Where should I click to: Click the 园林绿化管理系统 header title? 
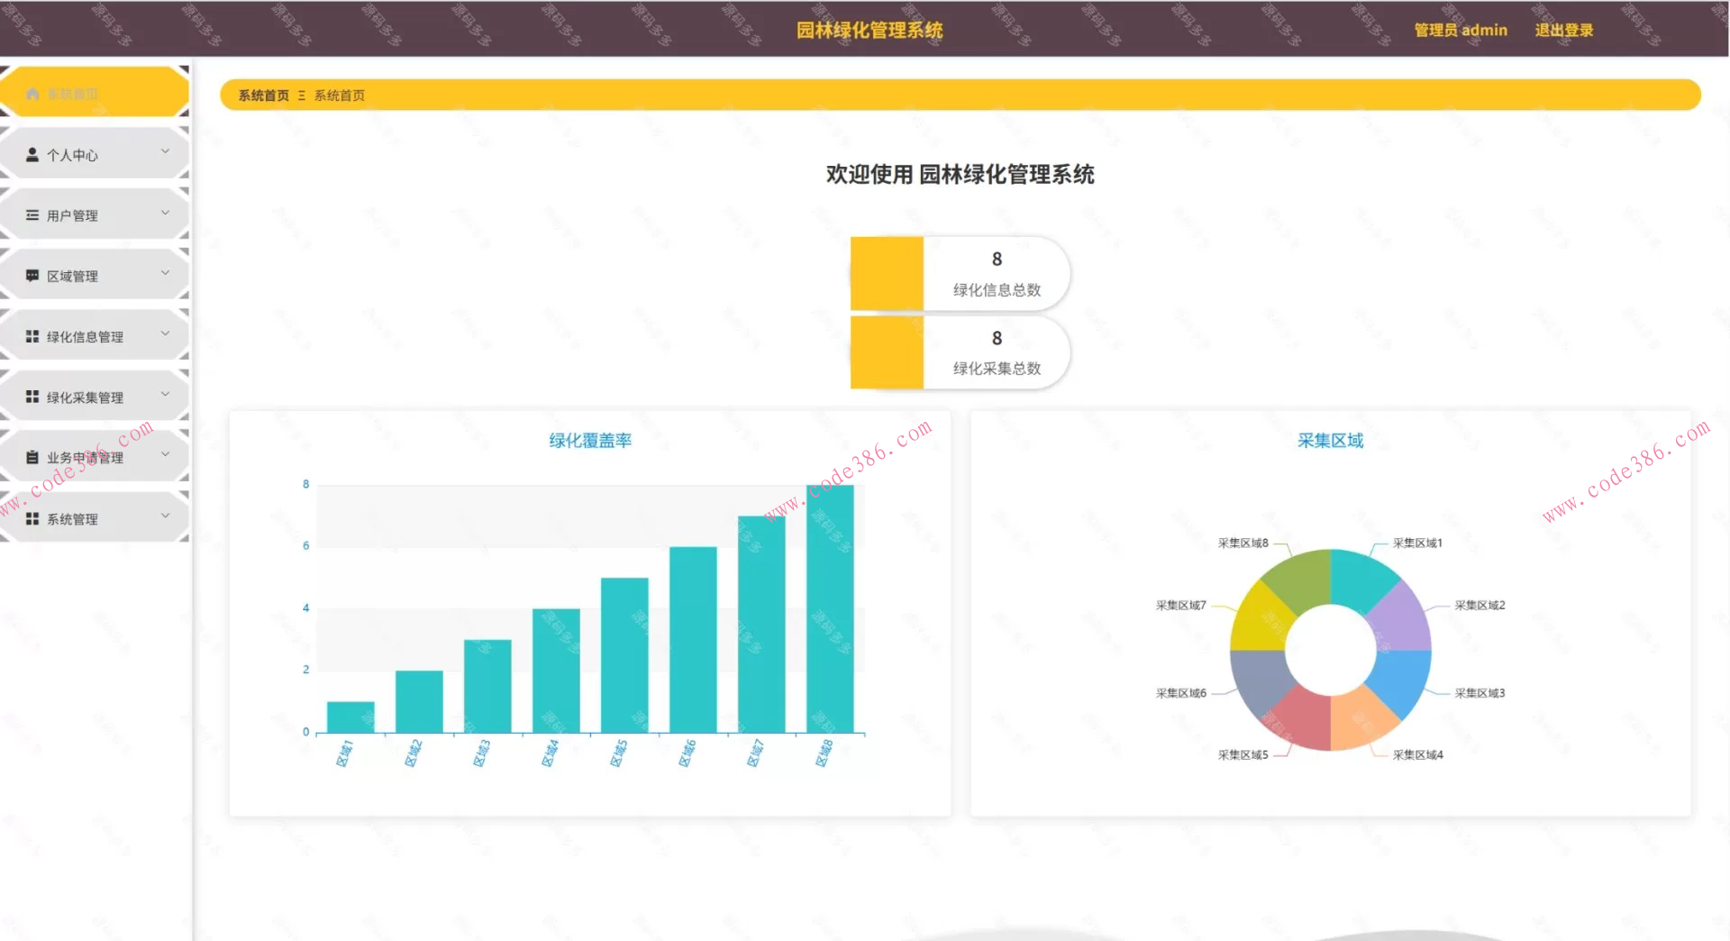pos(870,30)
